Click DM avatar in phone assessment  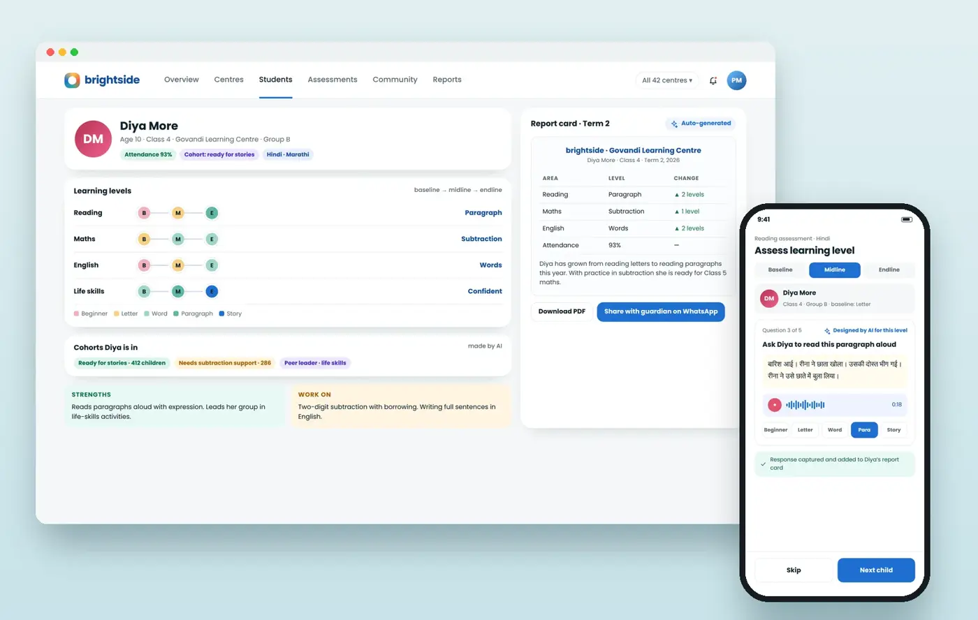[x=769, y=298]
